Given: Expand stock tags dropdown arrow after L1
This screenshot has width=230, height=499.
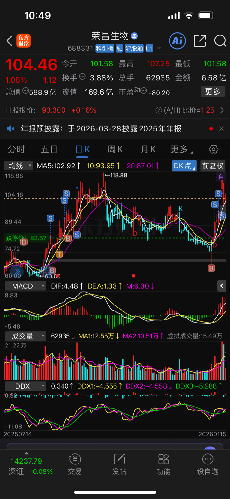Looking at the screenshot, I should click(159, 48).
